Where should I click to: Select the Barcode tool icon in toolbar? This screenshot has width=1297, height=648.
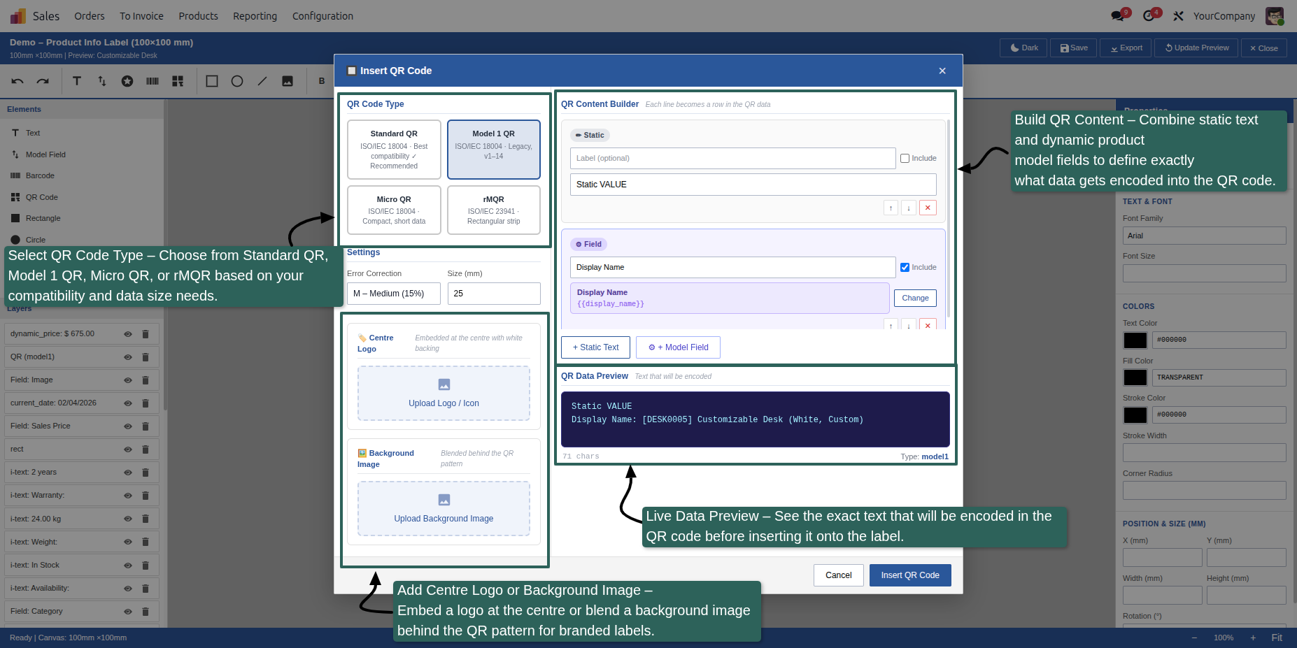pos(153,81)
